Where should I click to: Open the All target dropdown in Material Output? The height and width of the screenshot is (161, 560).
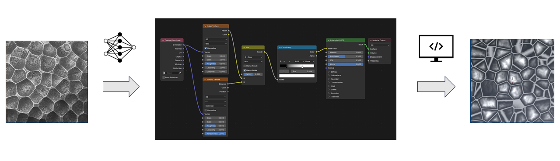379,45
